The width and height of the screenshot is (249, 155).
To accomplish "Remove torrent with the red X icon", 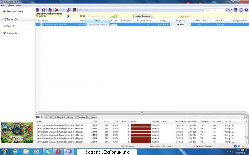I will coord(57,10).
